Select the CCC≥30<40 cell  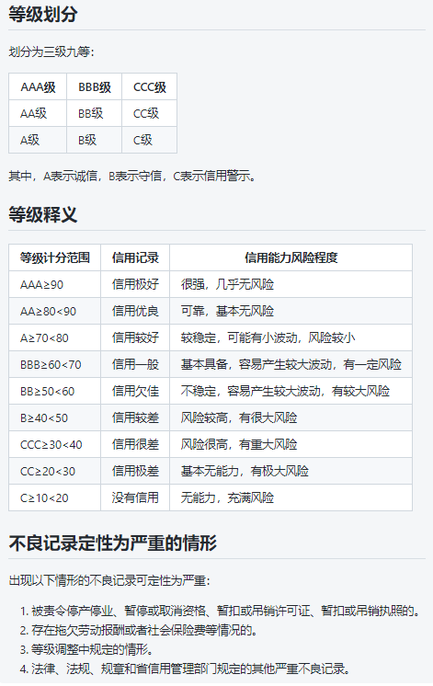[x=54, y=444]
